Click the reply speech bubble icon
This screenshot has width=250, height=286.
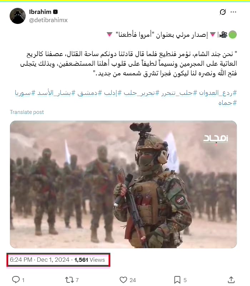tap(16, 280)
